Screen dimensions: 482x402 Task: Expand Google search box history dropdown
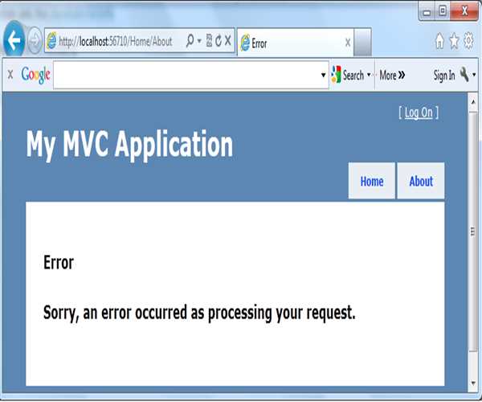324,75
